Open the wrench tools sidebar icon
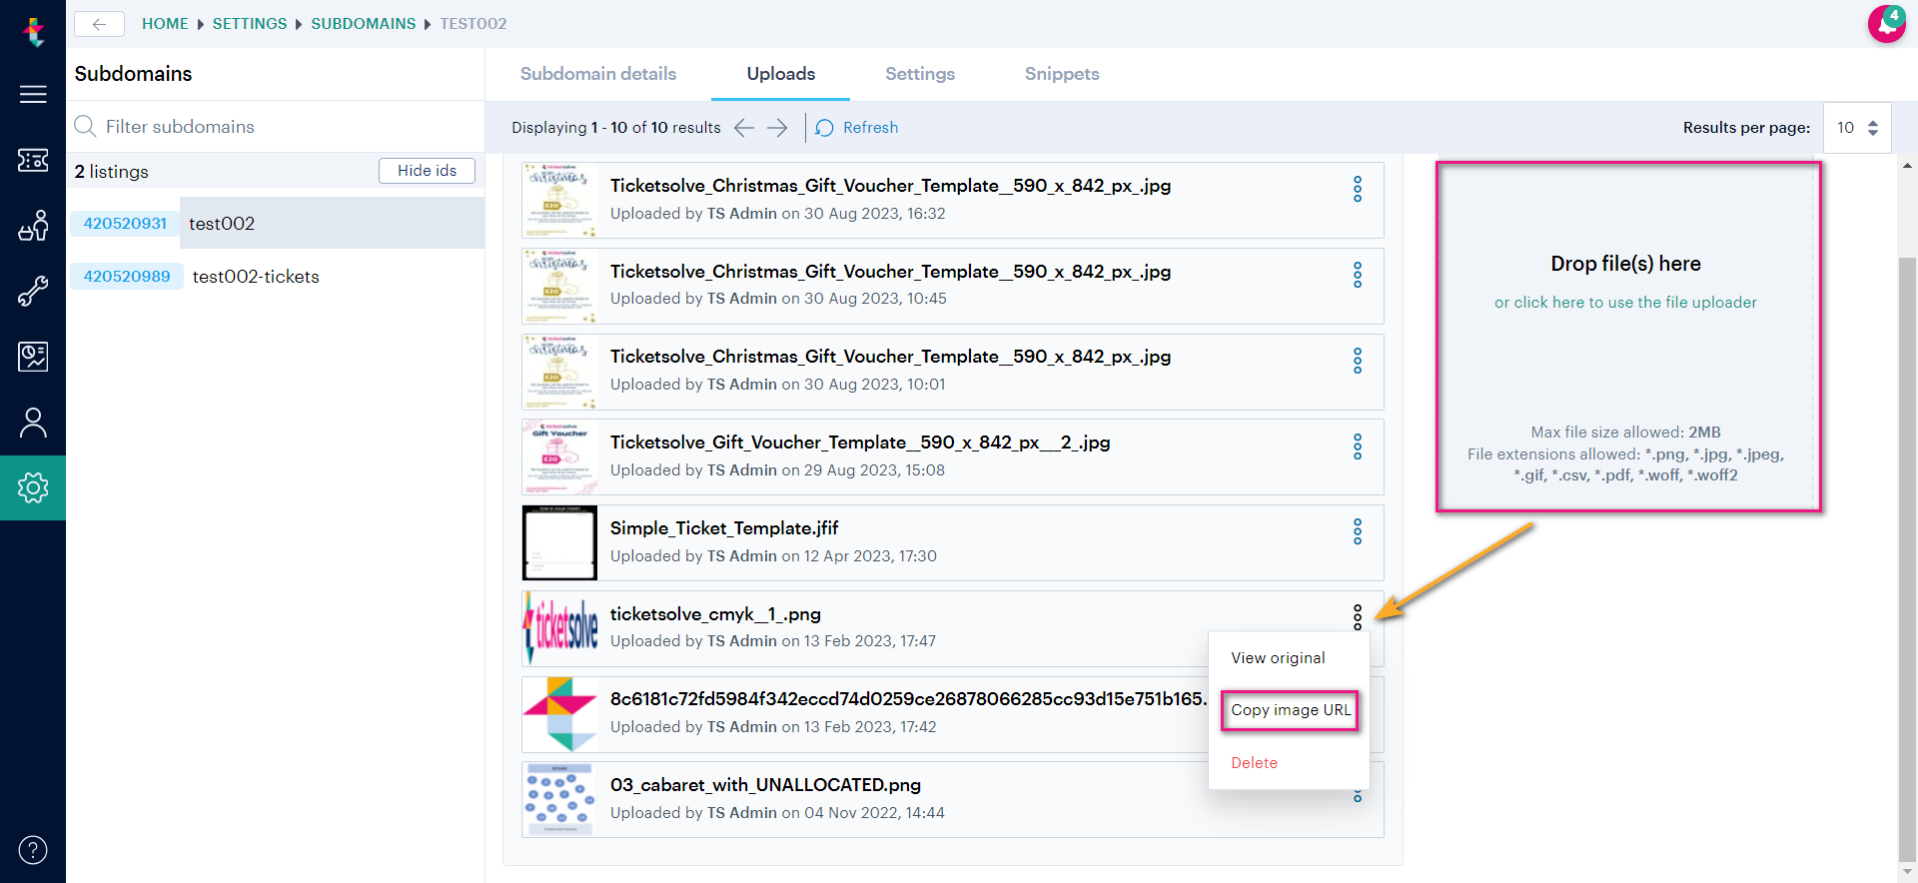This screenshot has height=883, width=1918. click(33, 291)
